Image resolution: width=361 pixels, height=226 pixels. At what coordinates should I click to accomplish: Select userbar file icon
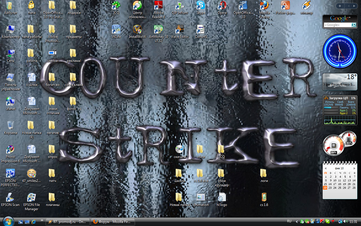(x=52, y=53)
